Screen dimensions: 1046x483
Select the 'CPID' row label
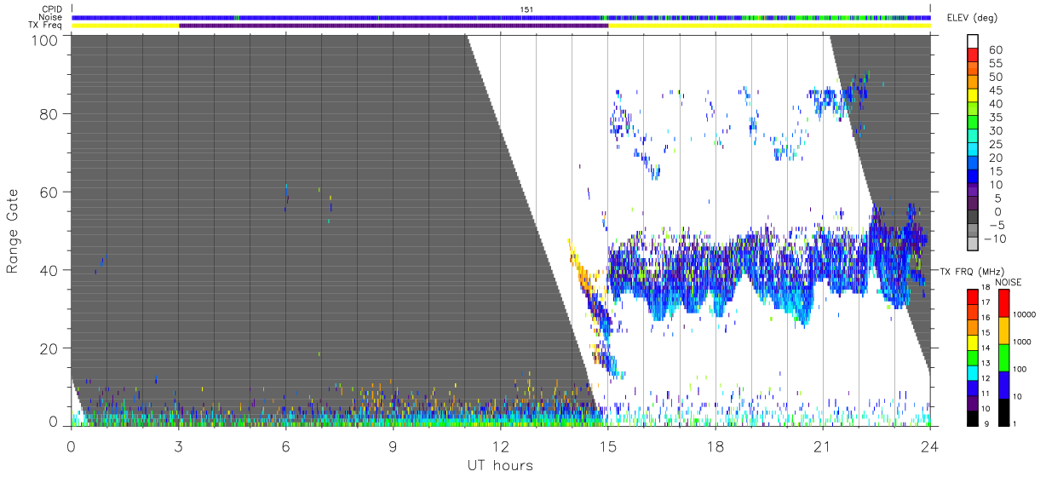pos(53,9)
